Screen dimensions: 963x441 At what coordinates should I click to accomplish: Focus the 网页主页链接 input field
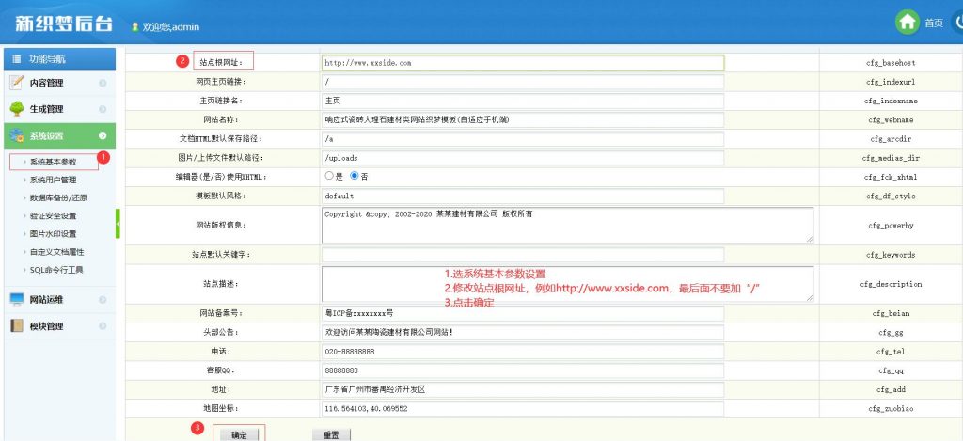click(x=523, y=82)
